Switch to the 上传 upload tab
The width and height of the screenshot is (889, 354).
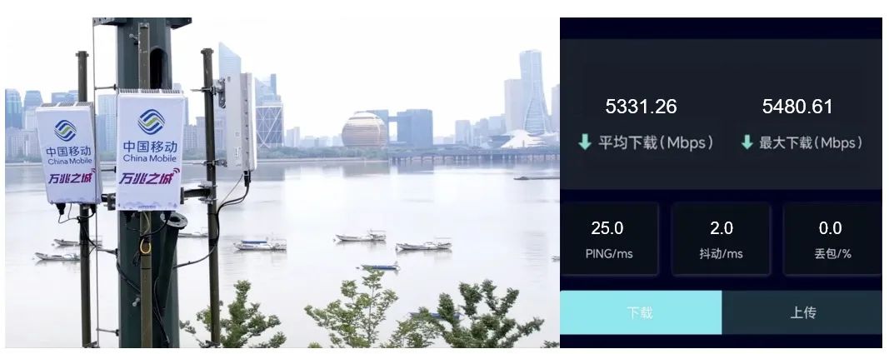tap(802, 312)
